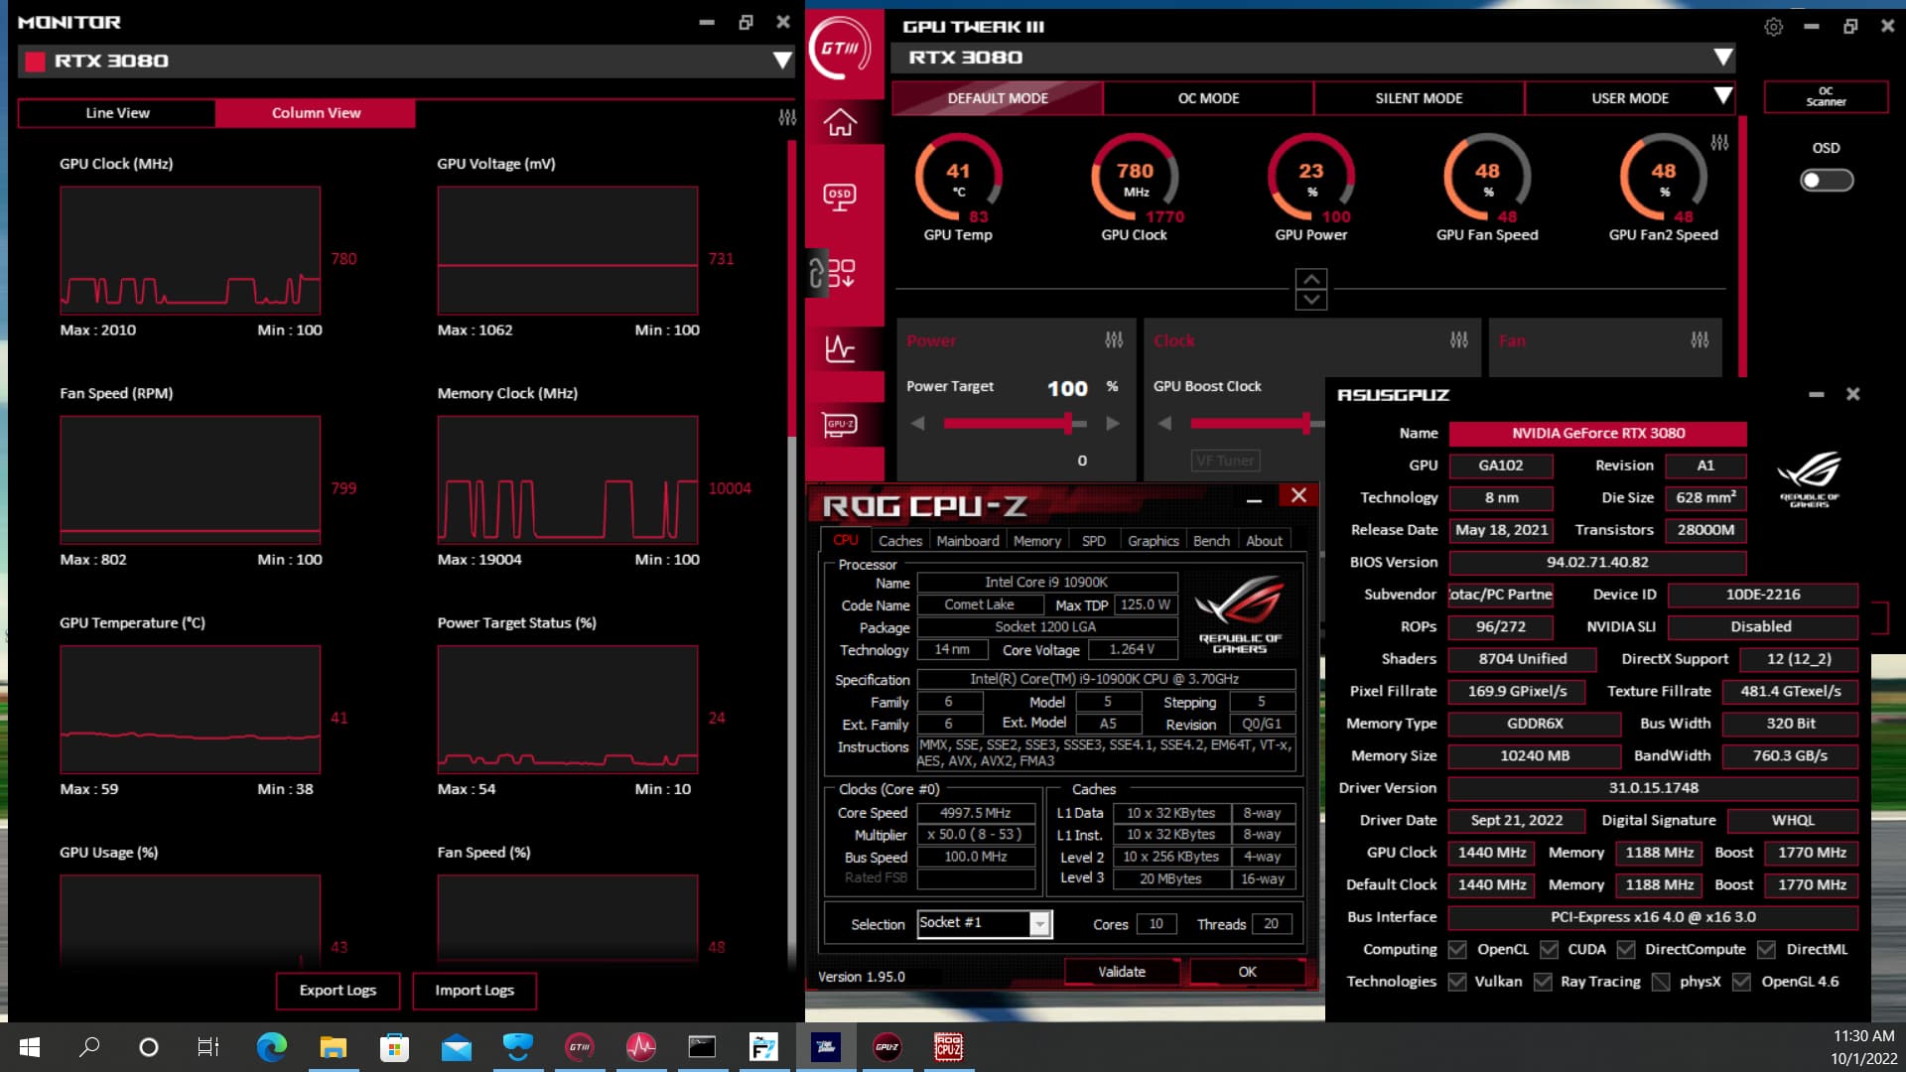Switch to ROG CPU-Z taskbar icon
The image size is (1906, 1072).
pyautogui.click(x=948, y=1047)
